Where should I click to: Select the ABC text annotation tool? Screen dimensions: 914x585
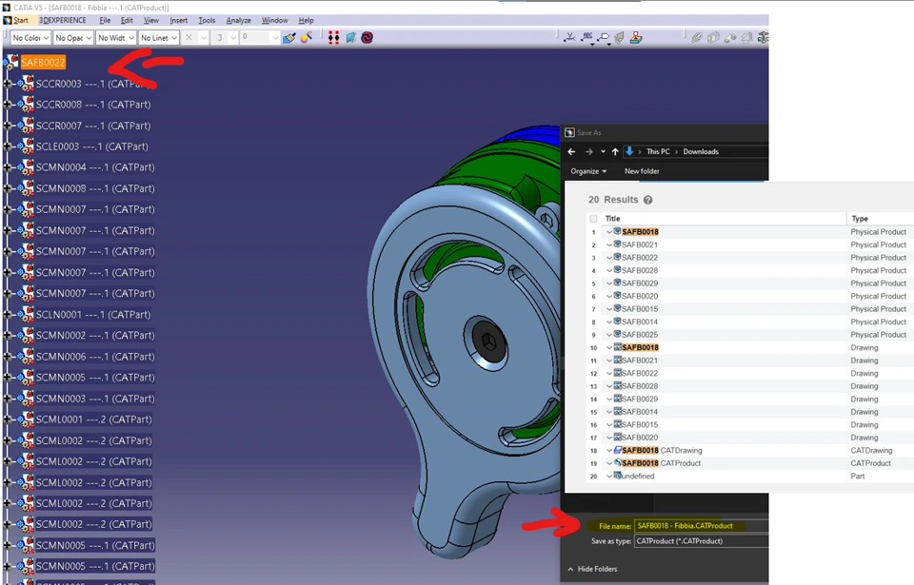tap(587, 38)
